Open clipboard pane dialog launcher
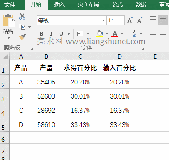169x160 pixels. (31, 48)
